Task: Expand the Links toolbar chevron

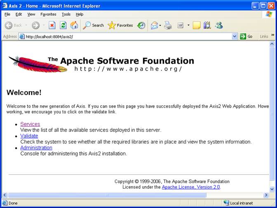Action: tap(273, 35)
